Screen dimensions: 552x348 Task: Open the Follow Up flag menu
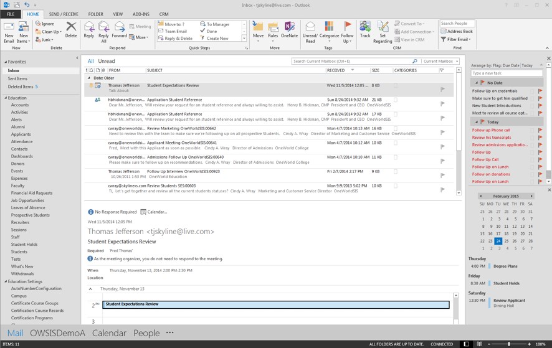(347, 32)
